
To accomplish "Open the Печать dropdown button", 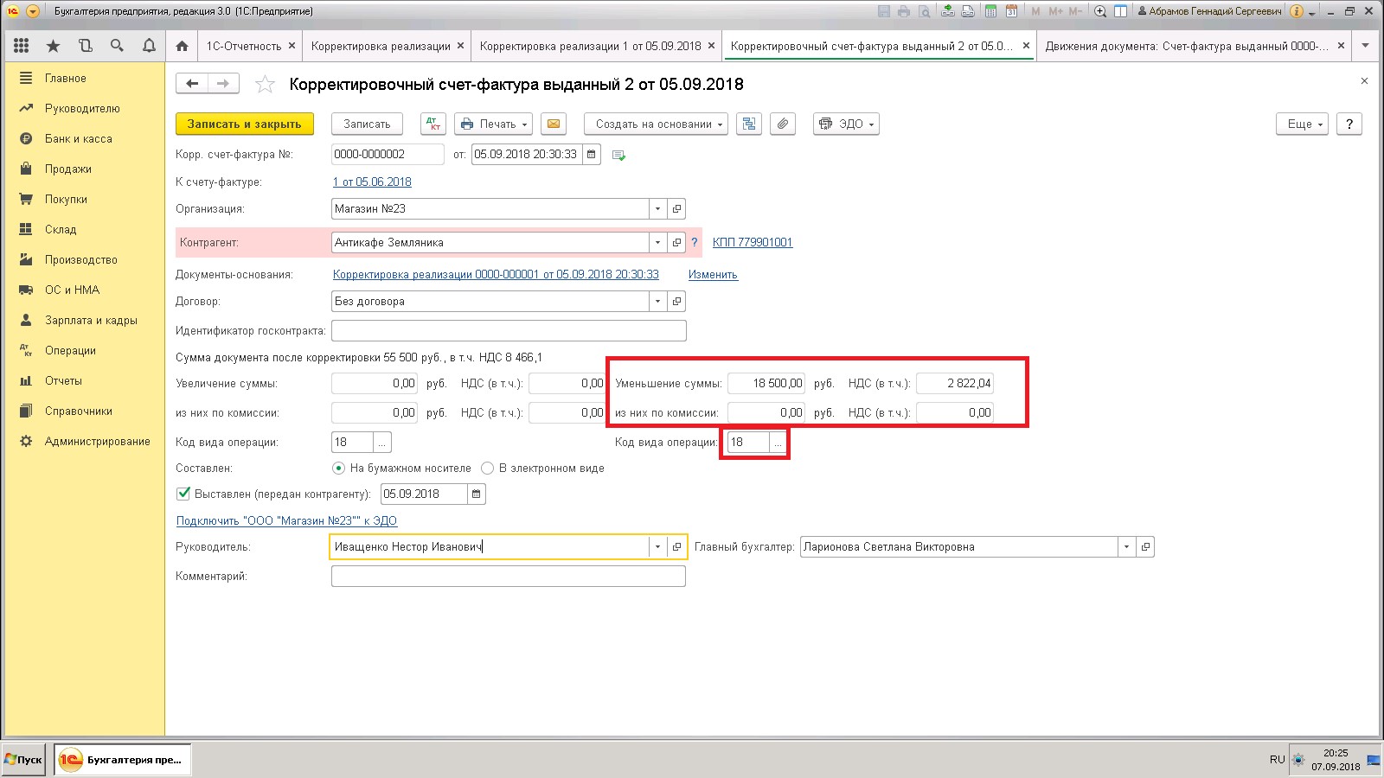I will (493, 124).
